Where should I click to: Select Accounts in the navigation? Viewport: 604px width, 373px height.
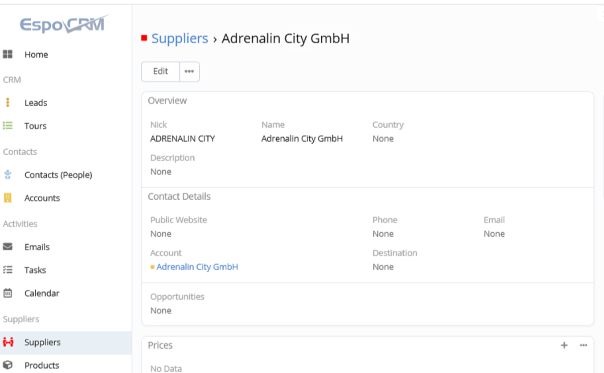(x=42, y=198)
